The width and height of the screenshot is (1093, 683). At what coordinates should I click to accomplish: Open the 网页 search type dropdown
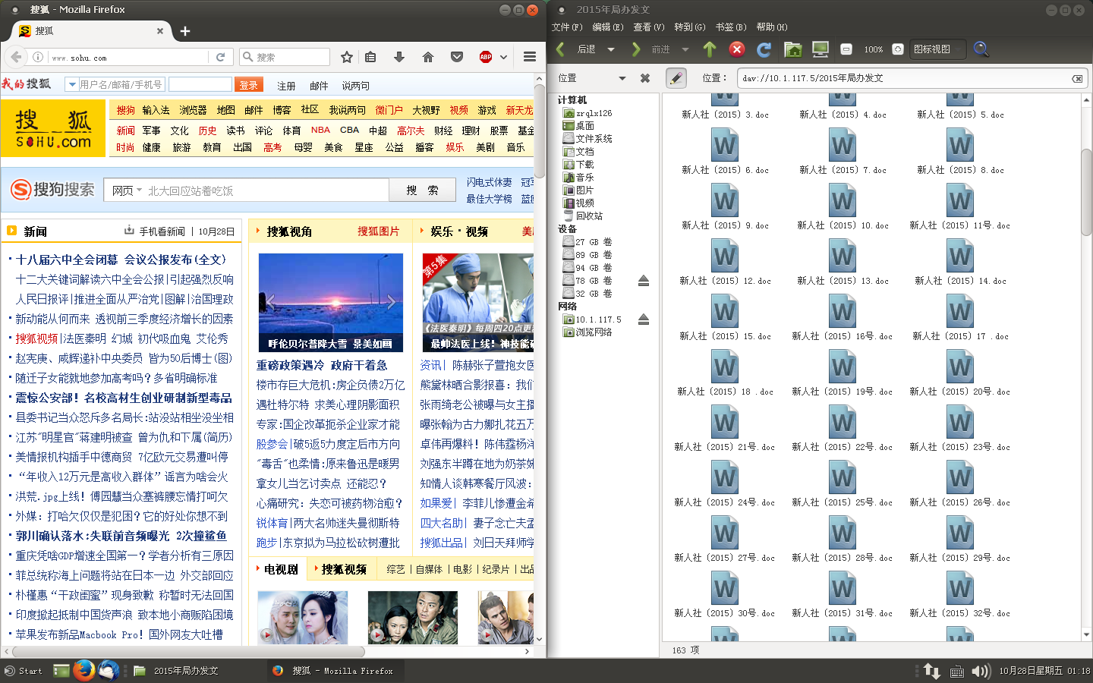(x=126, y=190)
